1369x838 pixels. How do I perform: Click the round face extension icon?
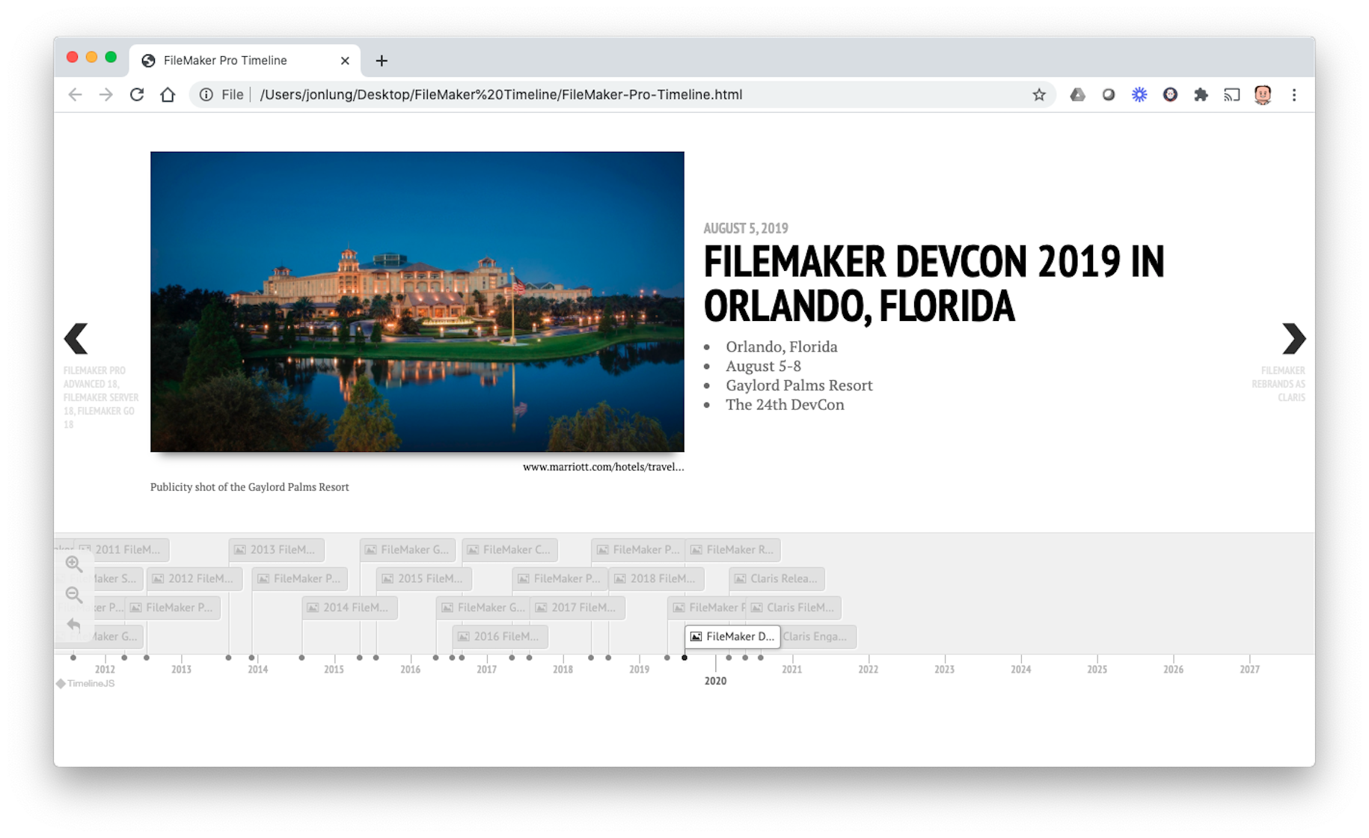click(1170, 95)
